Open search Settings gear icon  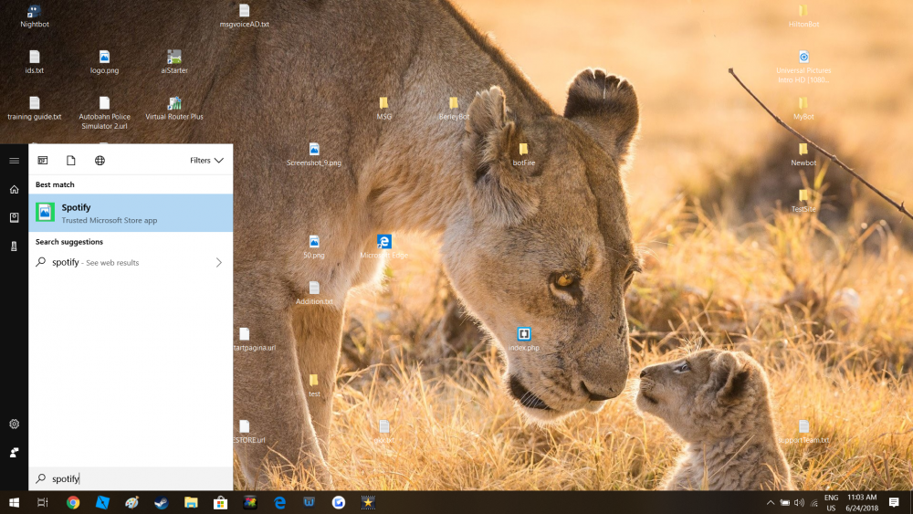pyautogui.click(x=14, y=425)
